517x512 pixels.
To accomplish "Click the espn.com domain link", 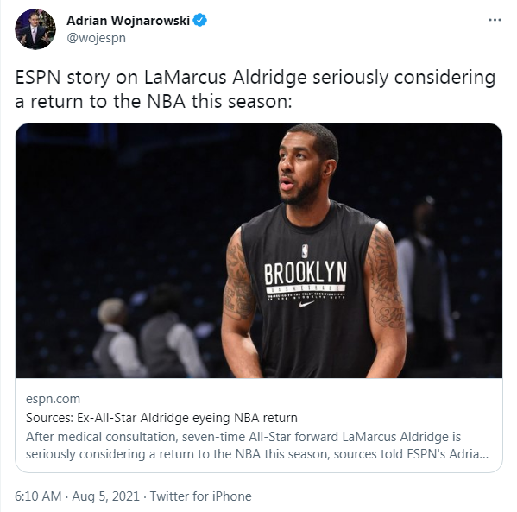I will (54, 399).
